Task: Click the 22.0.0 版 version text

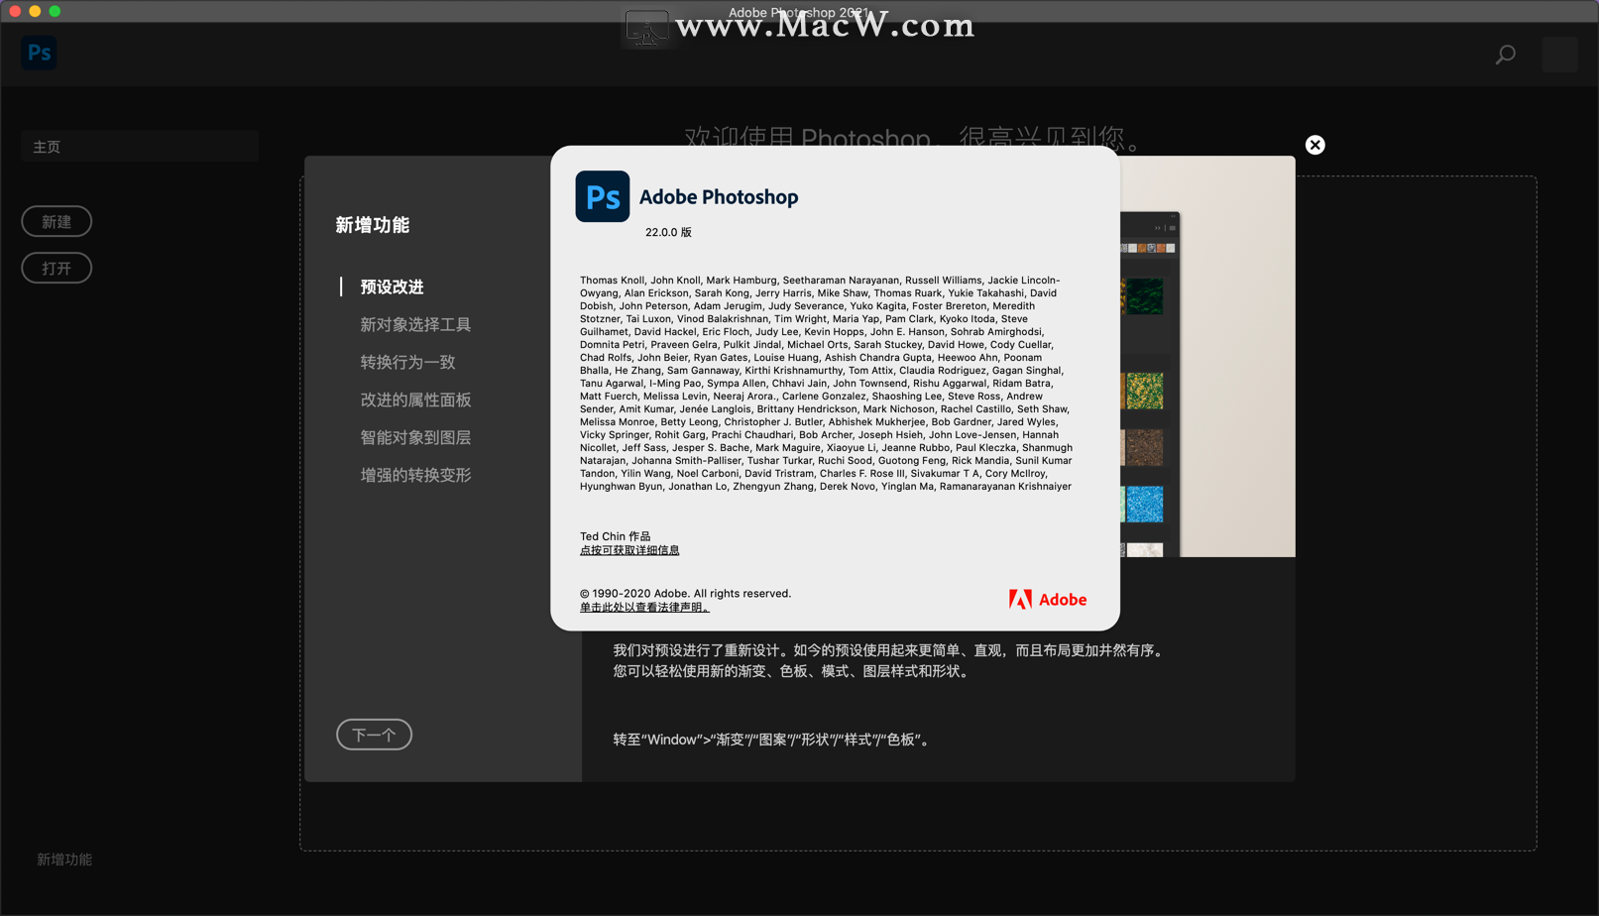Action: (668, 232)
